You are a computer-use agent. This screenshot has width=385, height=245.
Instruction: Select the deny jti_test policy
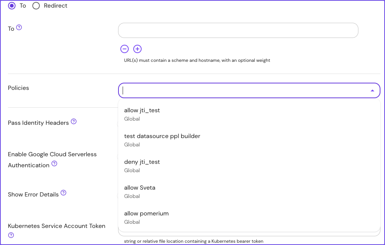[142, 162]
